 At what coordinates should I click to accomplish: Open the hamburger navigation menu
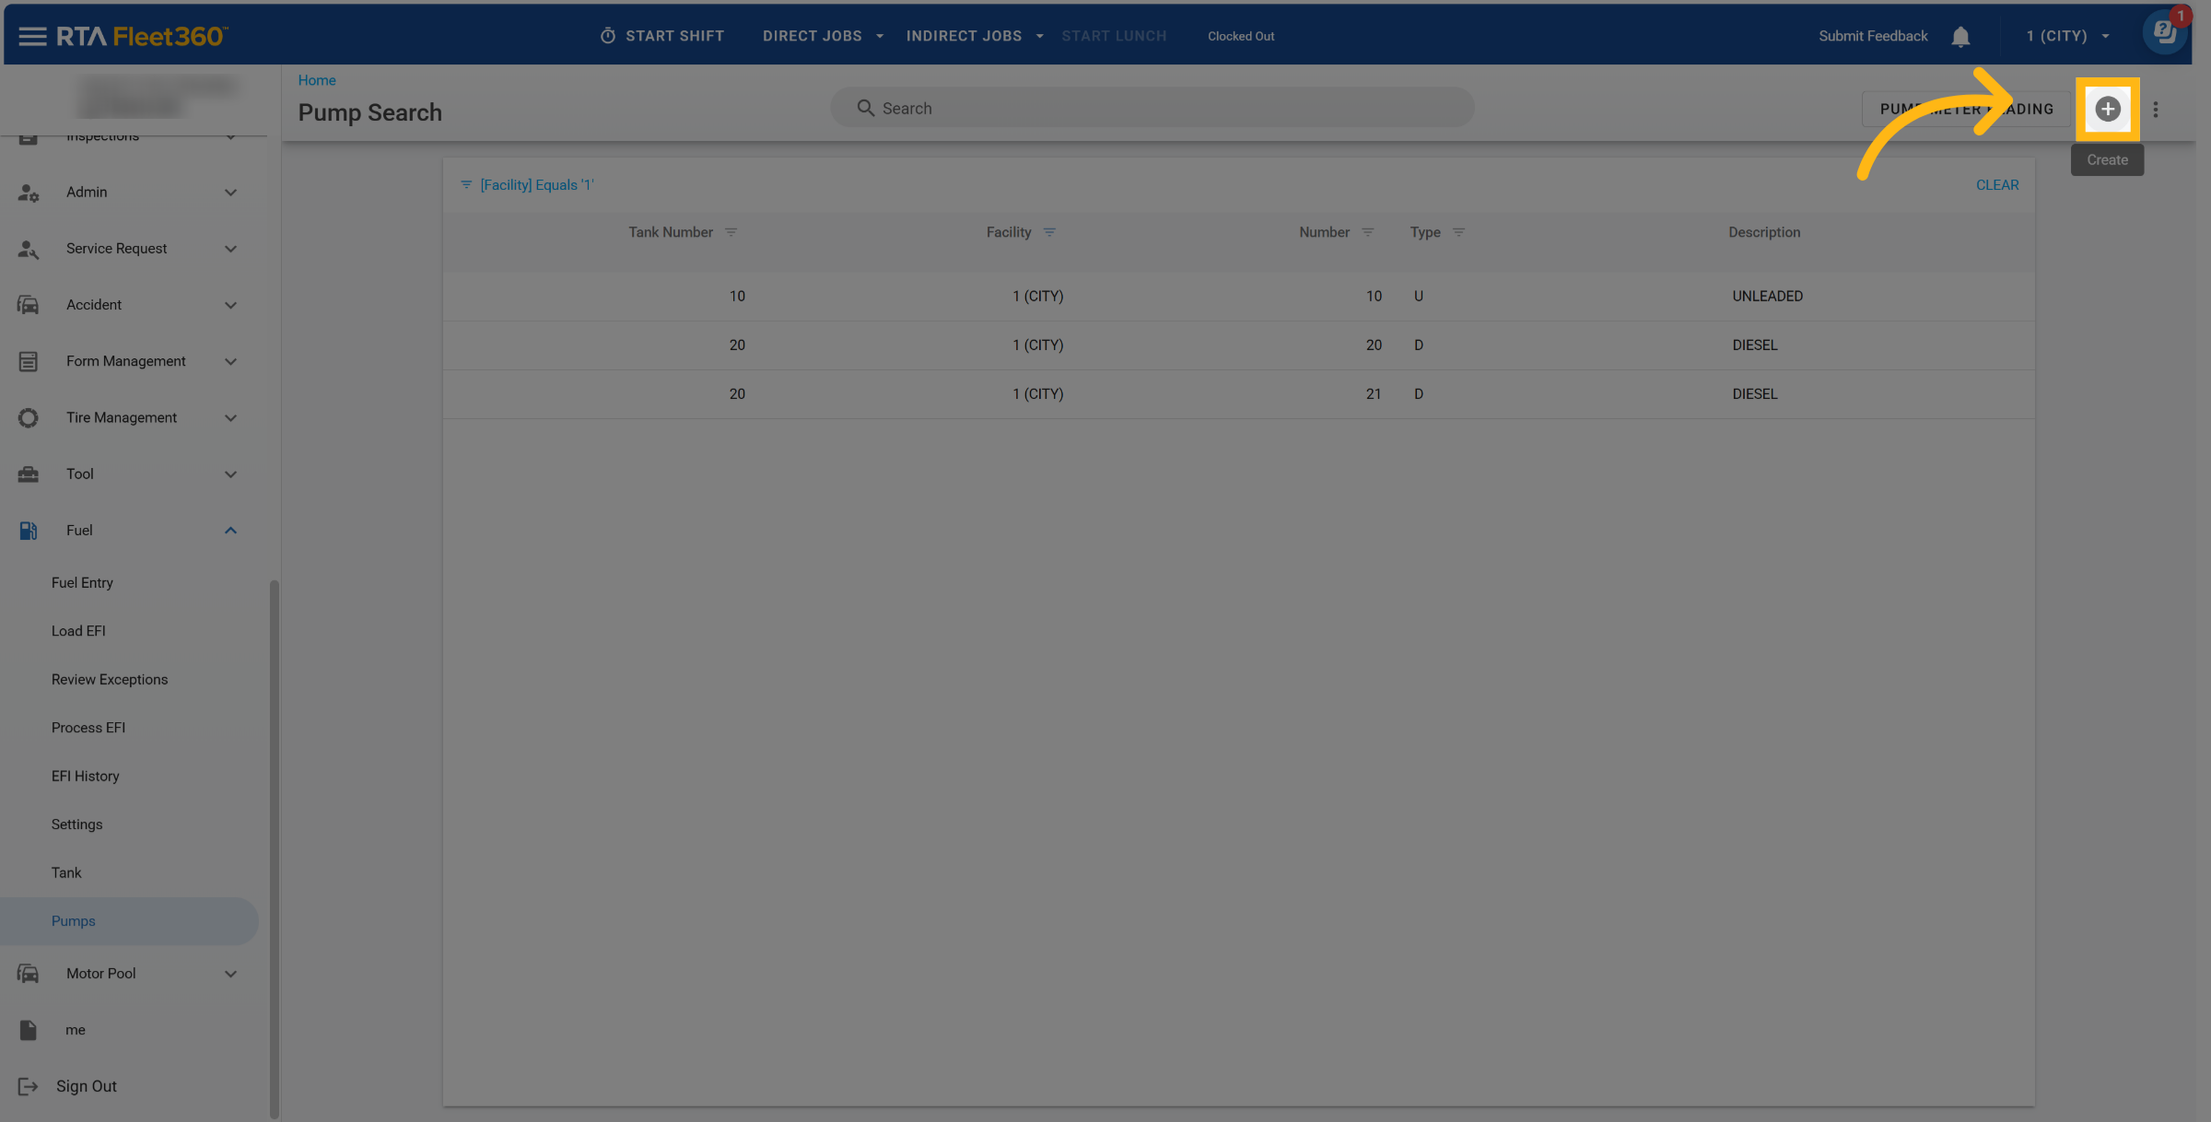tap(32, 36)
